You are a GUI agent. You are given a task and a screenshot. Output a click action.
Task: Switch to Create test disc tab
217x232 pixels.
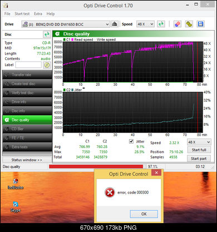pos(27,84)
